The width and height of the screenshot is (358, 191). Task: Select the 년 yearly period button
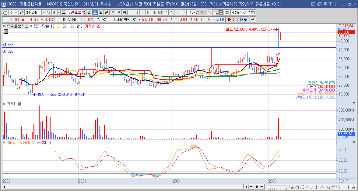[107, 12]
